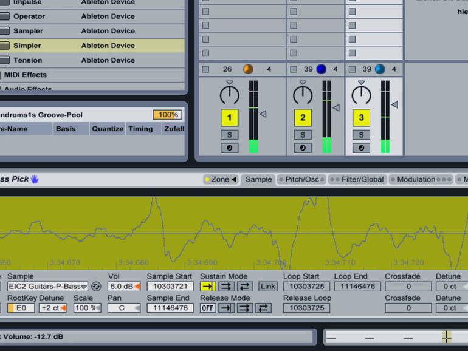
Task: Click the stop button on the track 2 status row
Action: pyautogui.click(x=294, y=69)
